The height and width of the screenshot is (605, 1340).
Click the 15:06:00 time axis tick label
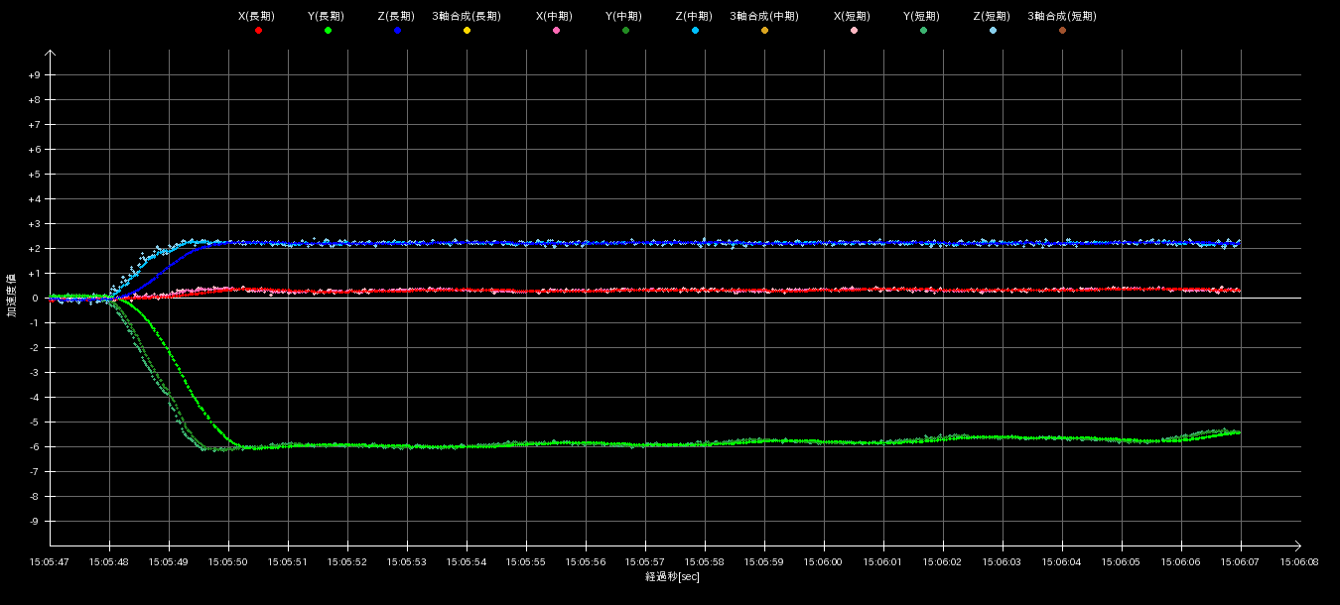(824, 561)
